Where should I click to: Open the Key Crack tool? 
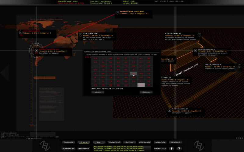click(145, 142)
